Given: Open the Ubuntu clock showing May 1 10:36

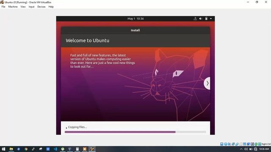Looking at the screenshot, I should [x=135, y=19].
